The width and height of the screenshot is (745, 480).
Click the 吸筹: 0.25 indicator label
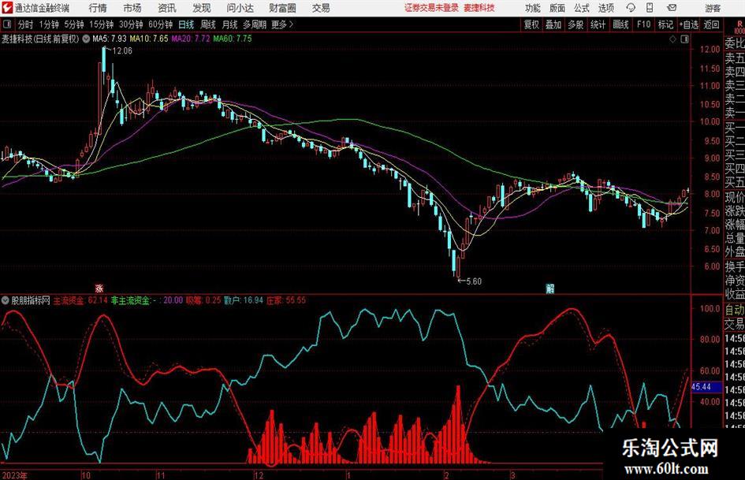tap(203, 300)
